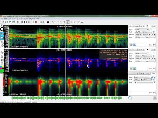The height and width of the screenshot is (118, 158).
Task: Click the gain dial beside Scale in middle panel
Action: pyautogui.click(x=154, y=56)
